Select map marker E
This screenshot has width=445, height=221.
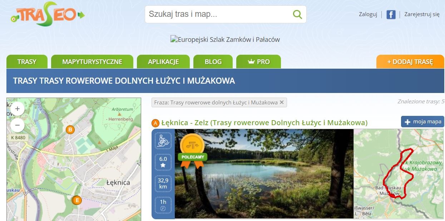(76, 200)
